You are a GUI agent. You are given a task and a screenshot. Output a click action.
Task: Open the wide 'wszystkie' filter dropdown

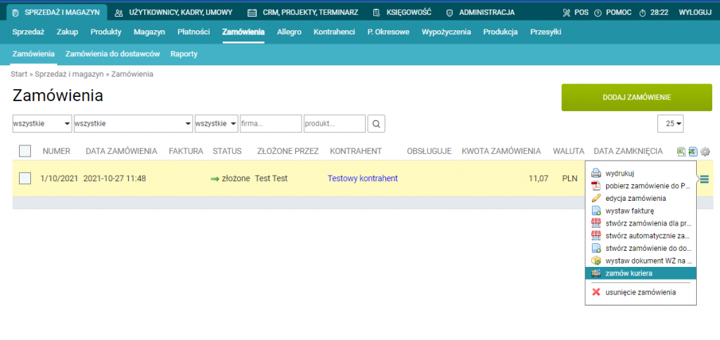click(x=133, y=124)
